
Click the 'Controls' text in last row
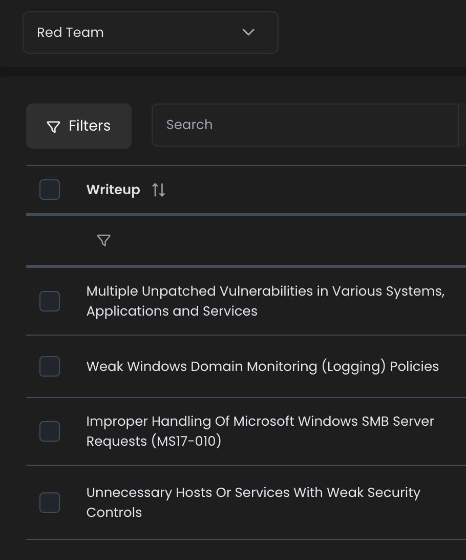tap(114, 512)
